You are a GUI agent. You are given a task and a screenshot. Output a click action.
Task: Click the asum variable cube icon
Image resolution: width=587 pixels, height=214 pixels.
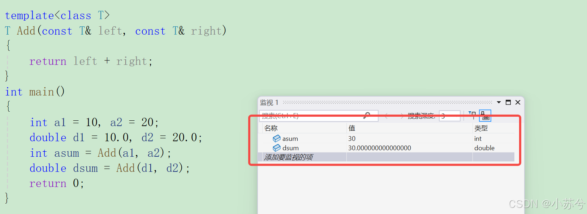pyautogui.click(x=277, y=138)
